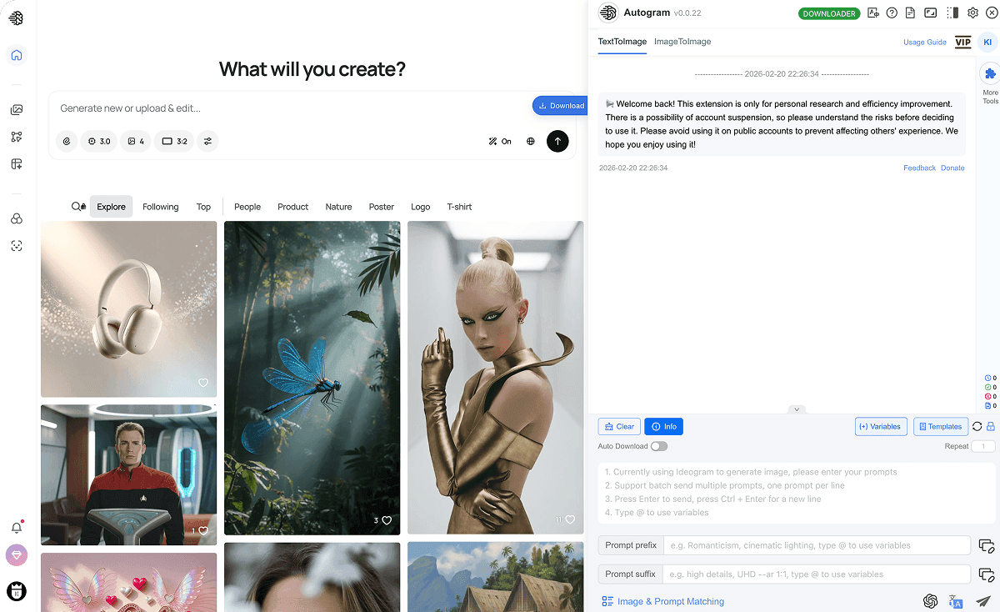Image resolution: width=1000 pixels, height=612 pixels.
Task: Collapse the message area with the chevron
Action: [797, 409]
